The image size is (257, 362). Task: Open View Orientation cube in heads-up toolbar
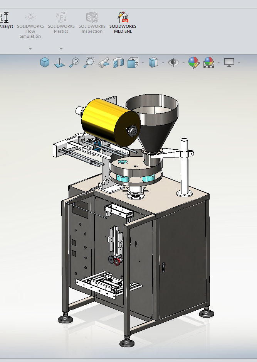pos(45,63)
